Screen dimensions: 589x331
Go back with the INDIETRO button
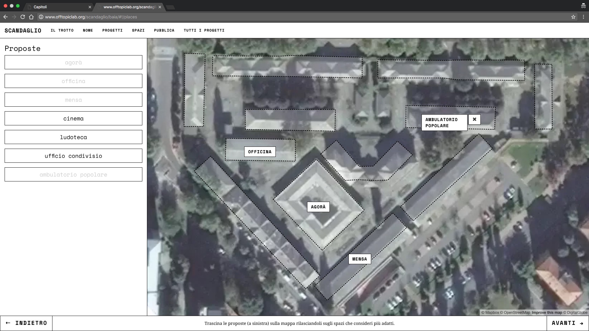26,323
